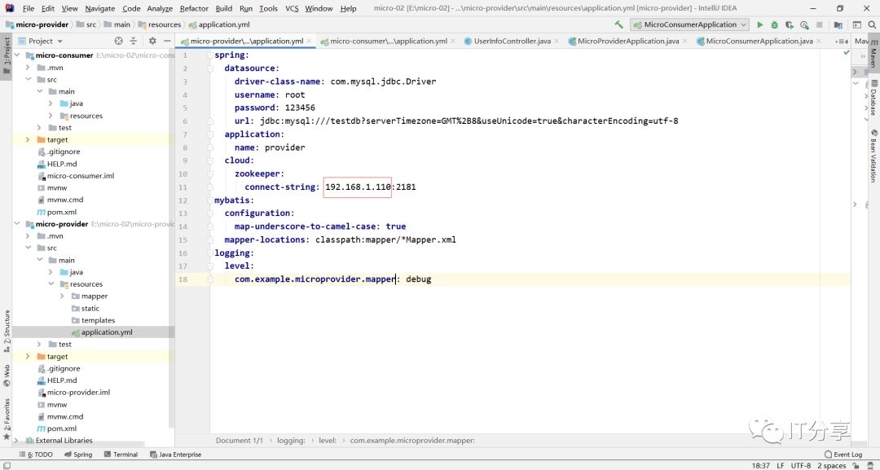Image resolution: width=880 pixels, height=470 pixels.
Task: Select micro-provider.iml file
Action: click(x=73, y=393)
